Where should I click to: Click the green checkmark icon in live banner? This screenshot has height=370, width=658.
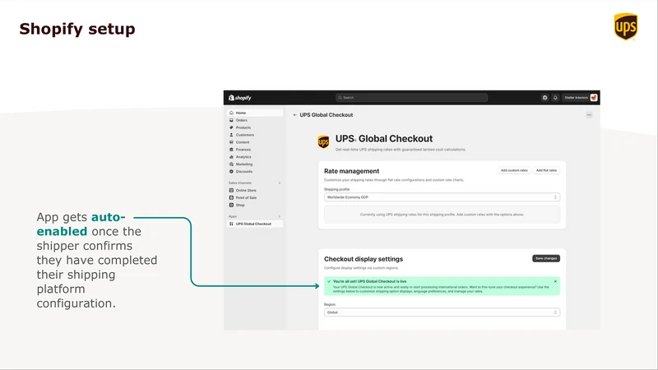329,281
